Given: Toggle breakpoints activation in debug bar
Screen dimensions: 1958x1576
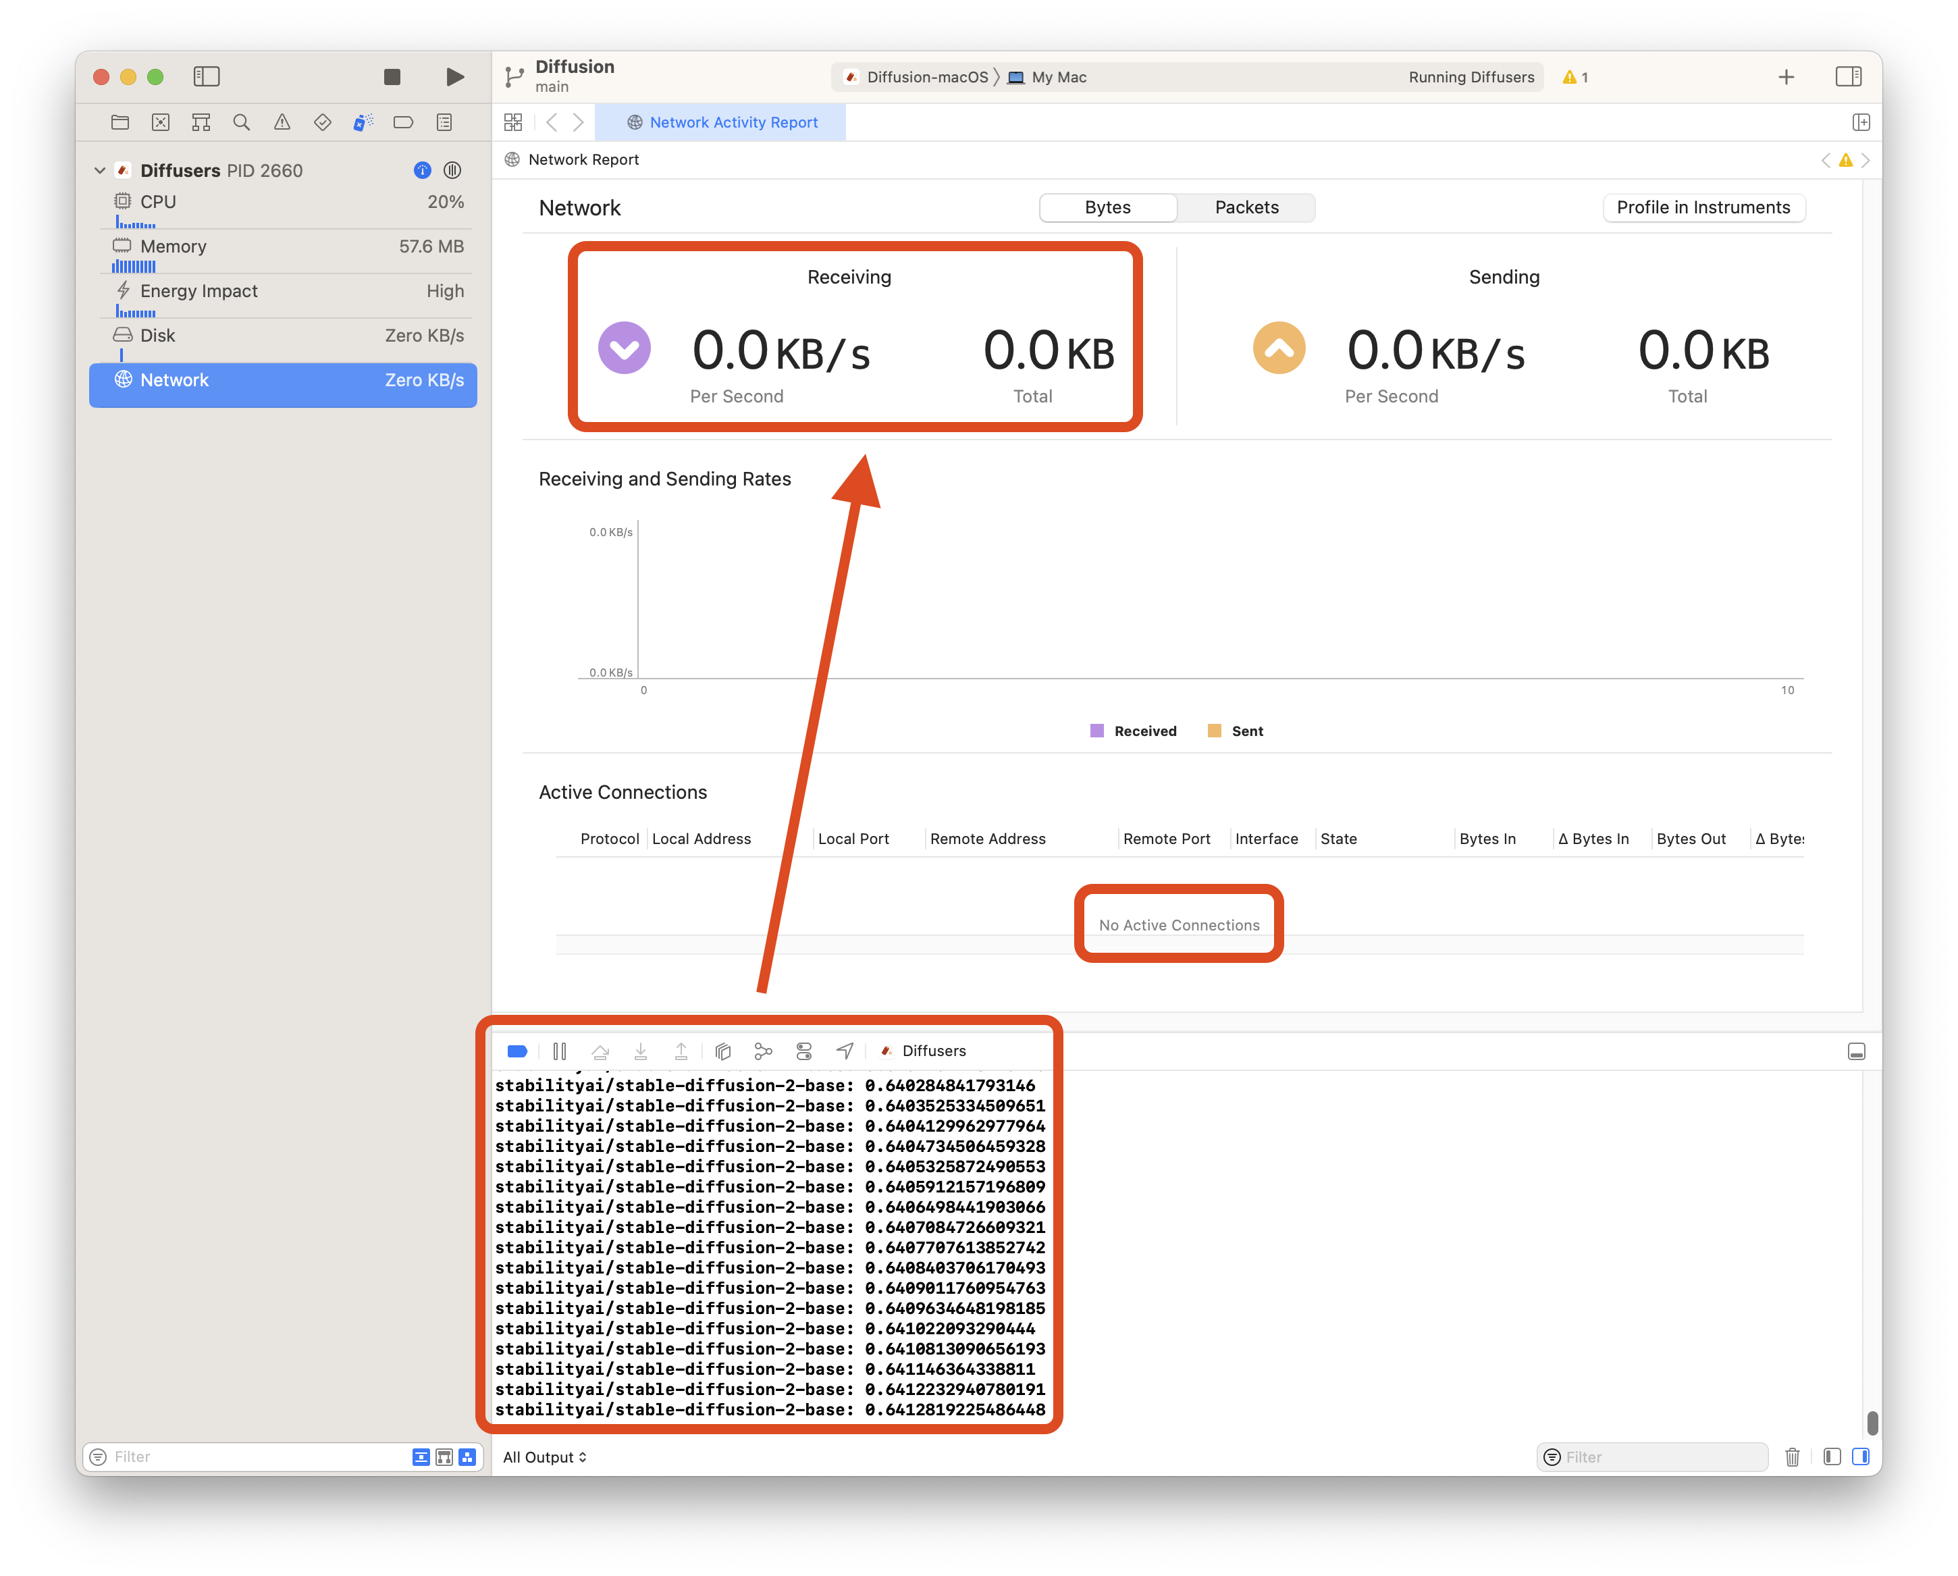Looking at the screenshot, I should pos(518,1051).
